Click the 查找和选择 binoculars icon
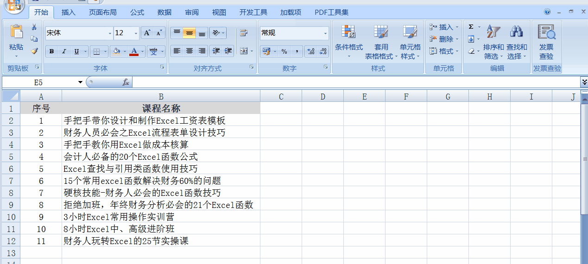Screen dimensions: 588x264 pos(516,31)
